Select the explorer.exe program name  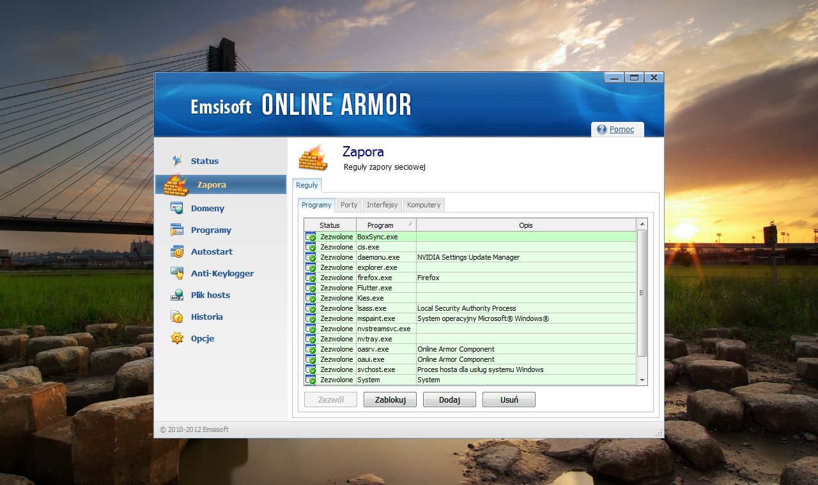point(377,267)
